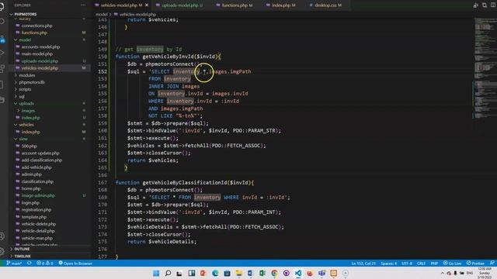Open vehicle-detail.php in explorer

38,231
